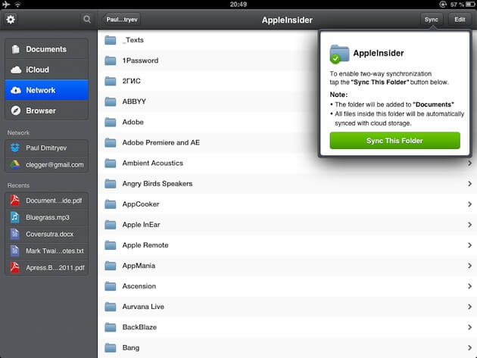The height and width of the screenshot is (358, 477).
Task: Expand Ambient Acoustics with its chevron
Action: click(x=469, y=163)
